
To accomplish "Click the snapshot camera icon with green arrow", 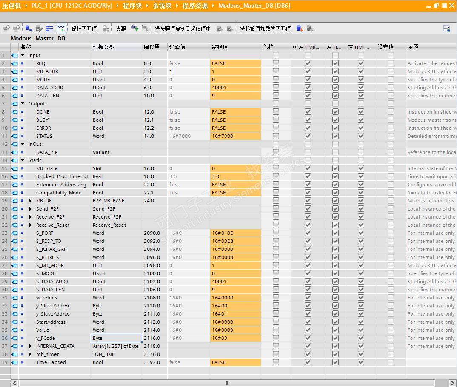I will (x=134, y=28).
